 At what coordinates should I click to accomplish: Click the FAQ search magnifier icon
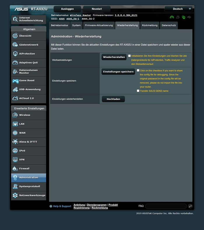[190, 206]
